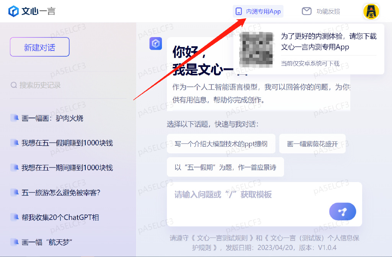Click the QR code for app download
Image resolution: width=392 pixels, height=257 pixels.
256,49
